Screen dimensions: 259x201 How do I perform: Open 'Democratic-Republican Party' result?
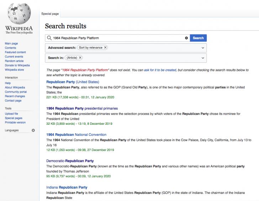70,161
